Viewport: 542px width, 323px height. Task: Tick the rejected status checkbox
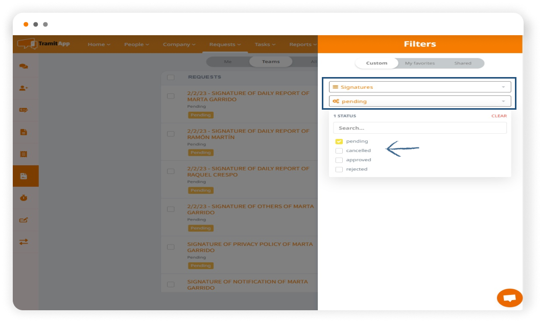click(x=339, y=169)
